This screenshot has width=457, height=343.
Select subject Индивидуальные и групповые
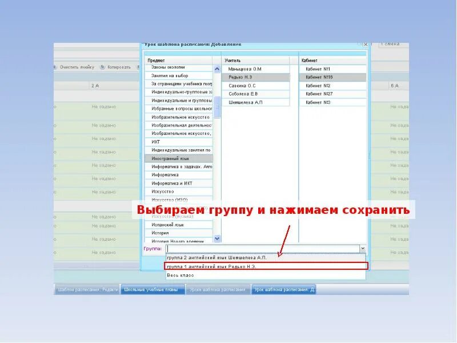coord(179,101)
